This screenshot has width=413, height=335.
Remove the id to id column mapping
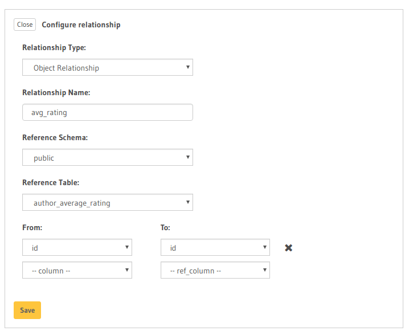click(x=288, y=248)
